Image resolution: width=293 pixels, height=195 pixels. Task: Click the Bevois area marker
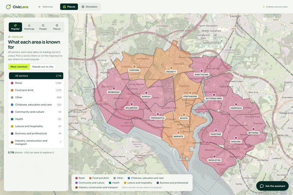click(x=184, y=114)
